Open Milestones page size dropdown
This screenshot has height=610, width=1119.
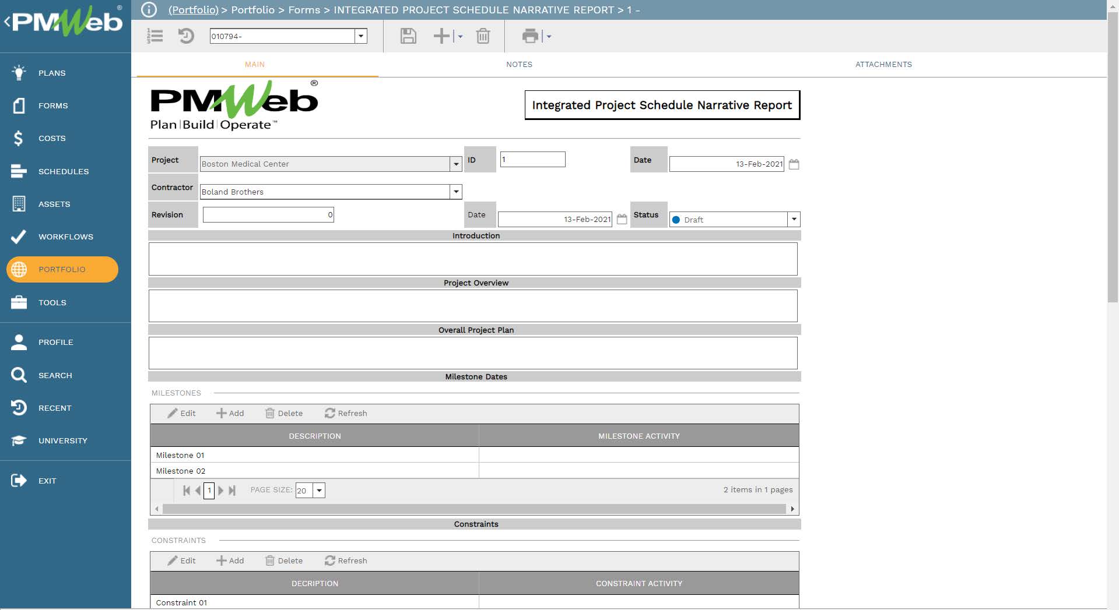pos(319,491)
